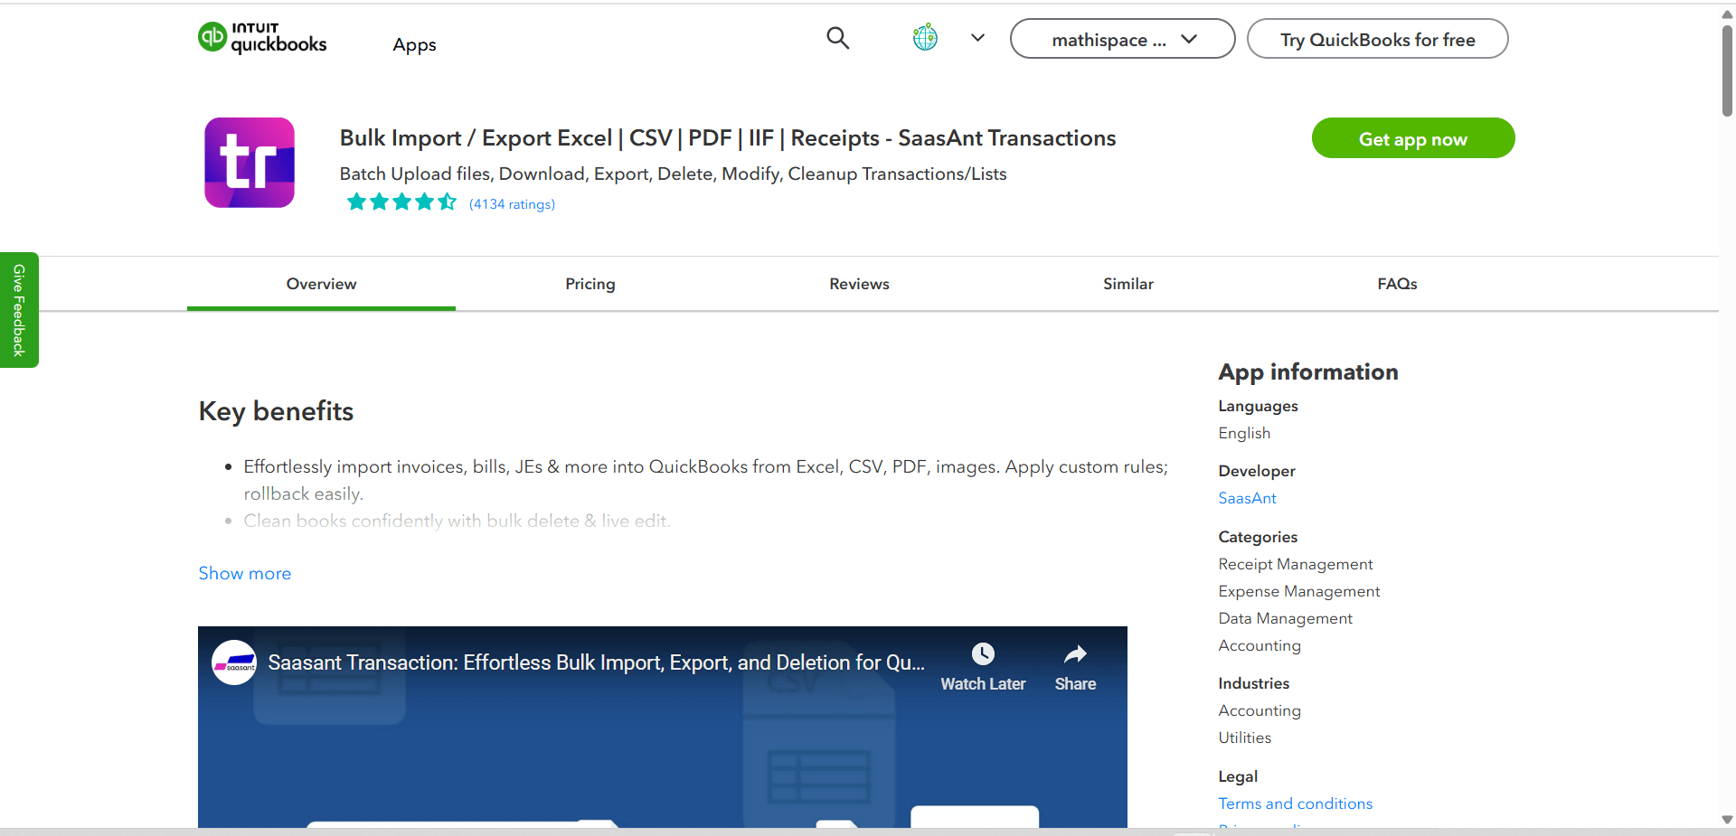Switch to the Pricing tab
1736x836 pixels.
tap(590, 284)
